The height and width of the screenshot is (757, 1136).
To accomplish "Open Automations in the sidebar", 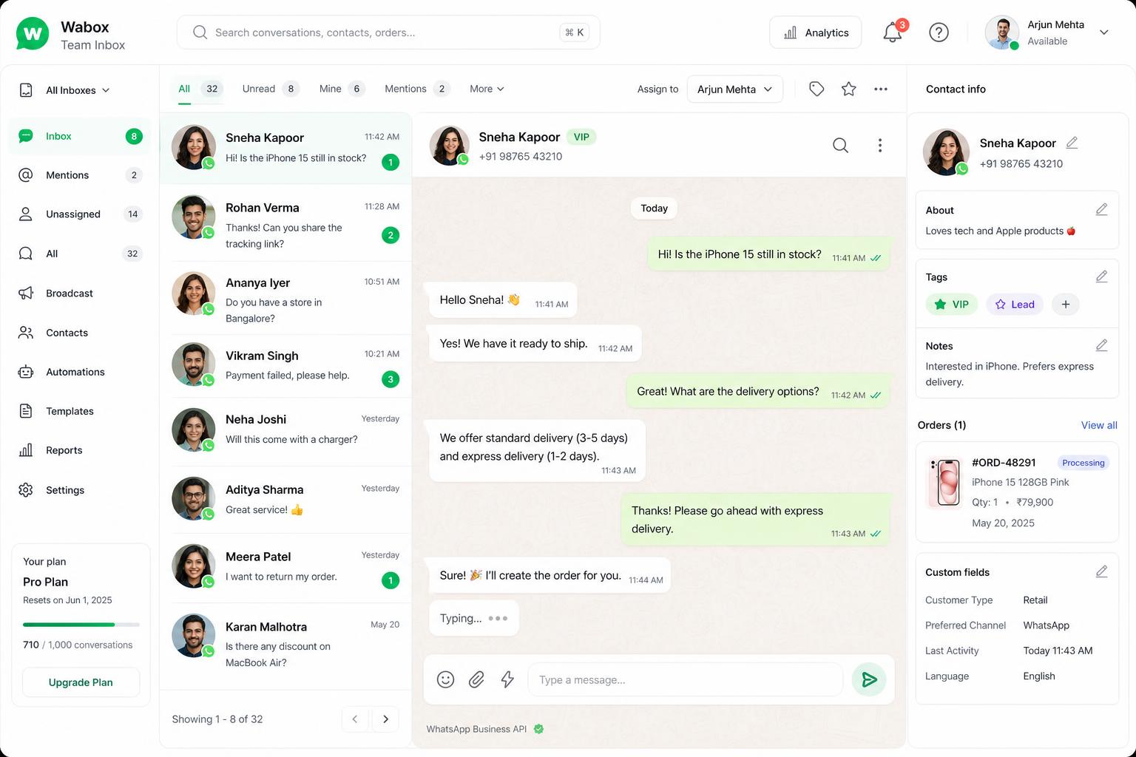I will (x=79, y=372).
